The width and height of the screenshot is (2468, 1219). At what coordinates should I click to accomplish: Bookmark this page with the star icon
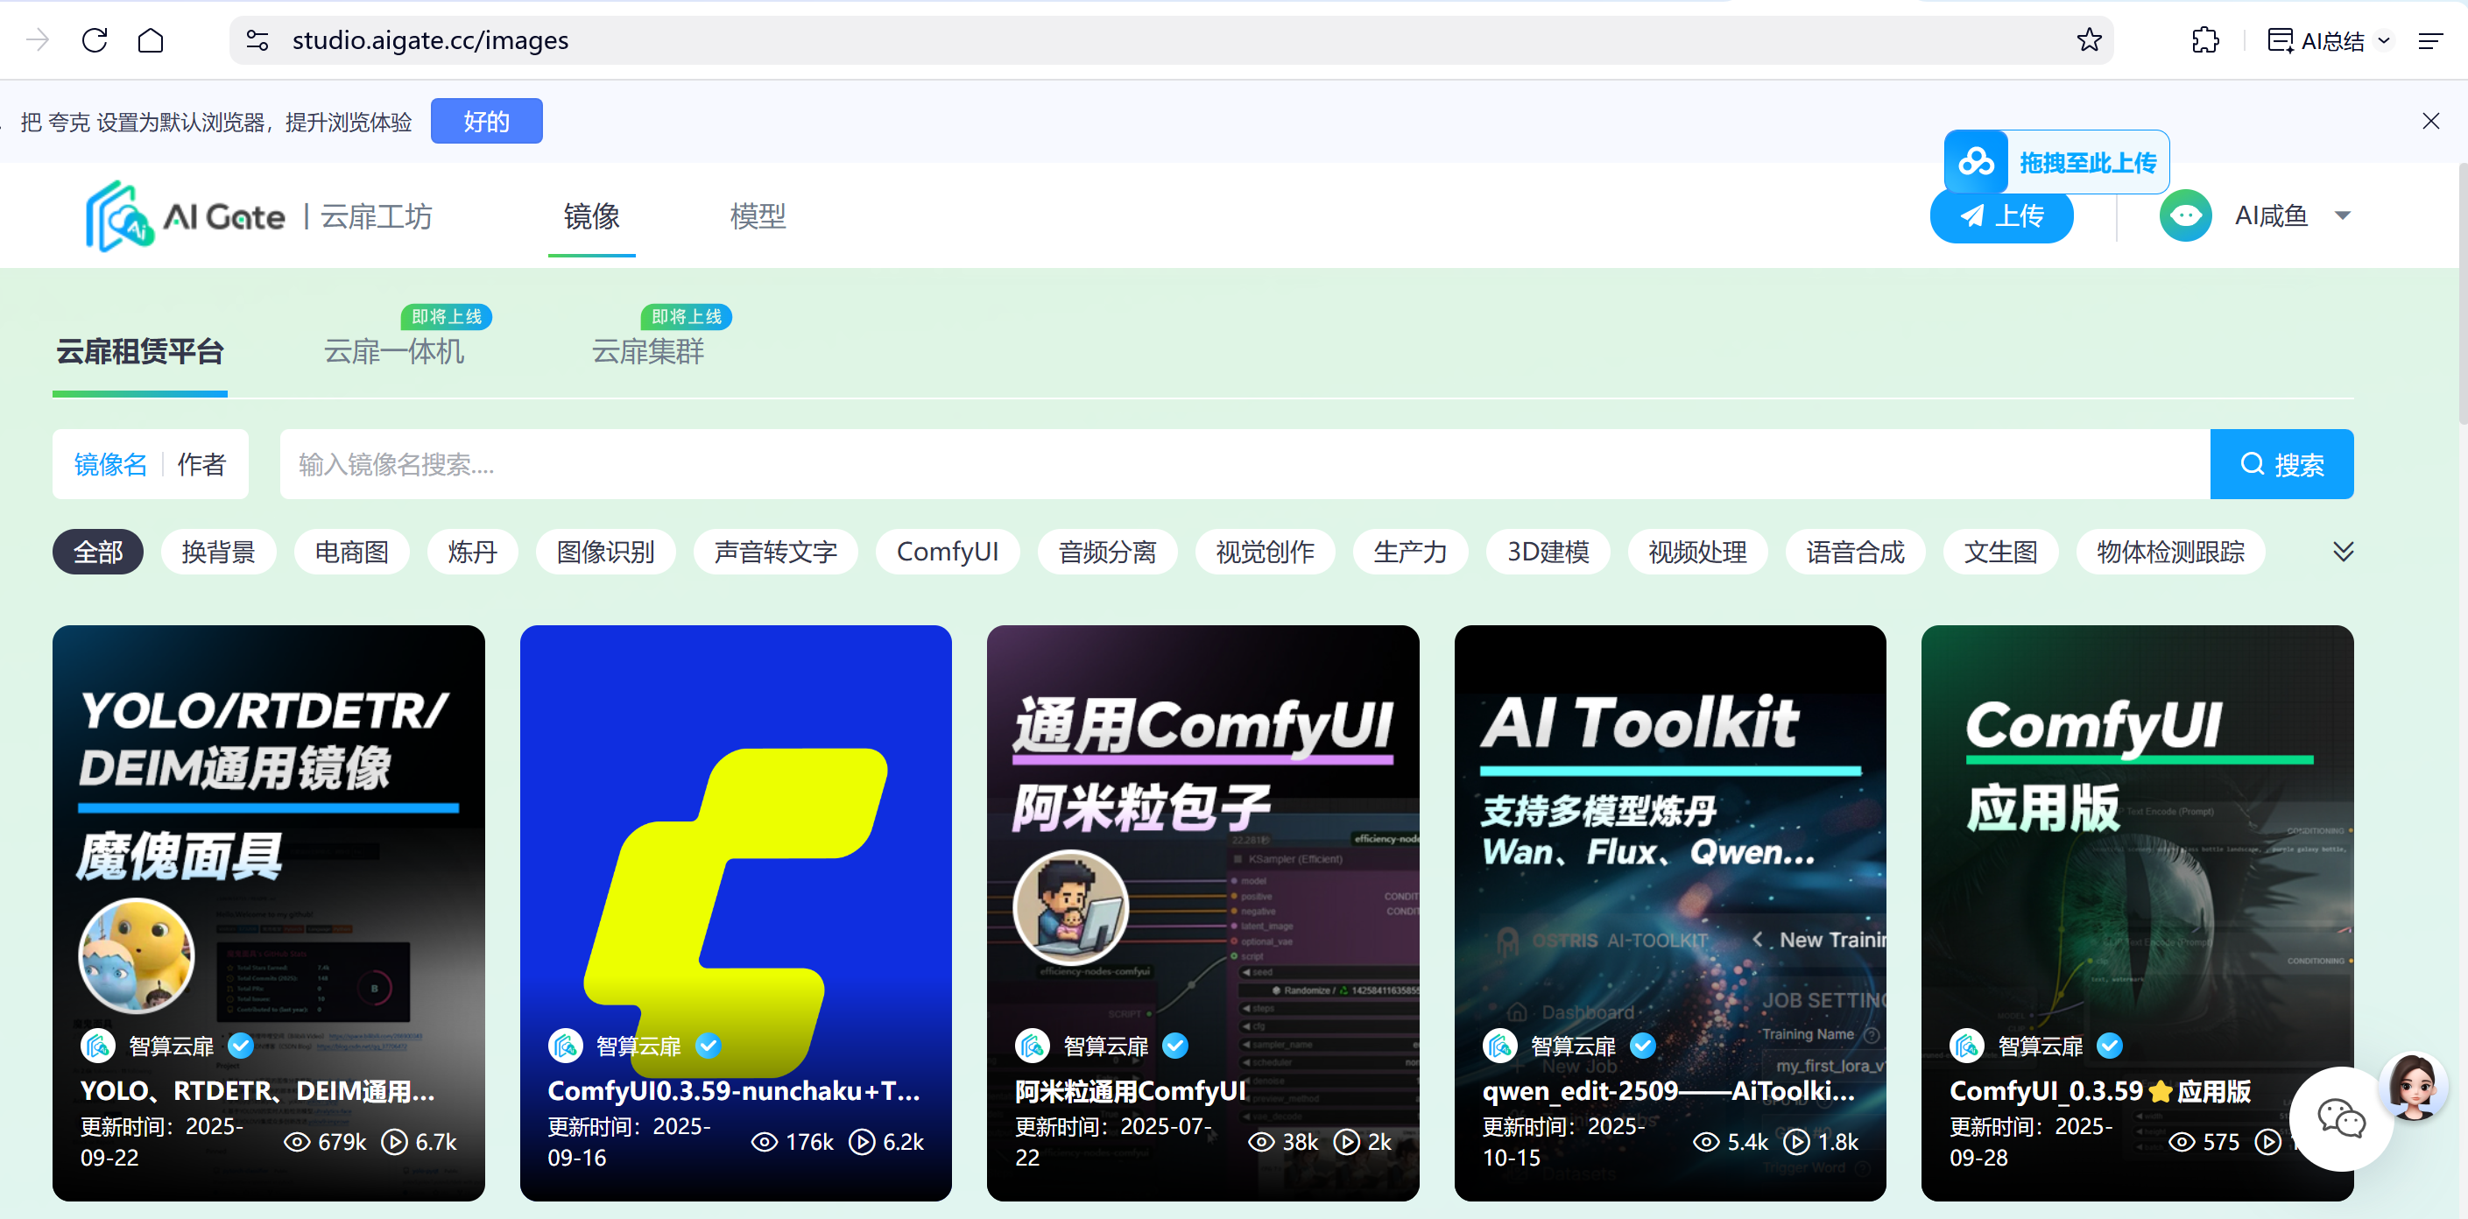click(x=2090, y=40)
